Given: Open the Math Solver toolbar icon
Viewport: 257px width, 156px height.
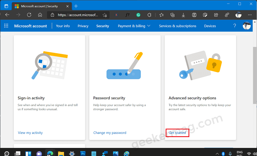Looking at the screenshot, I should click(x=194, y=15).
